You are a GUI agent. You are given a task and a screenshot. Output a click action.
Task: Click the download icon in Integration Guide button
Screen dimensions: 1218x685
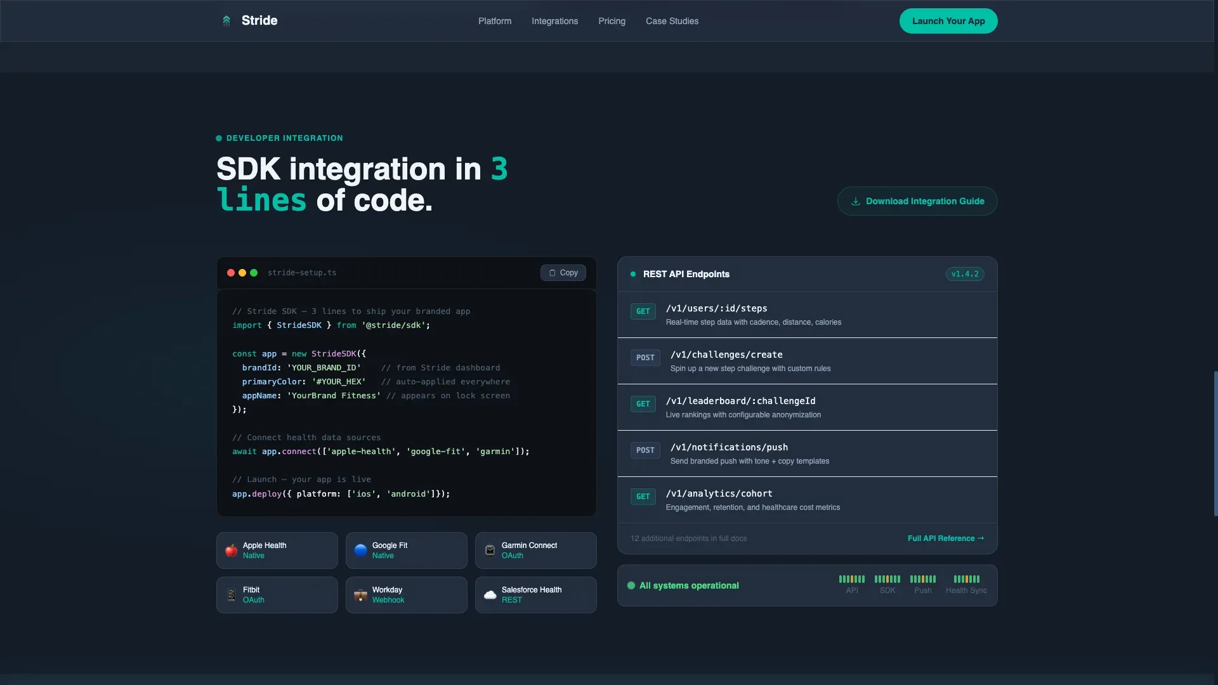tap(856, 201)
